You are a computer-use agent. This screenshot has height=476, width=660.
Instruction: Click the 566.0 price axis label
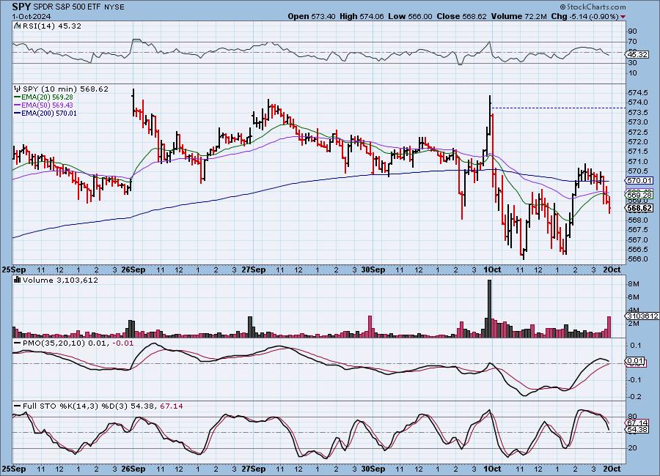[x=637, y=259]
